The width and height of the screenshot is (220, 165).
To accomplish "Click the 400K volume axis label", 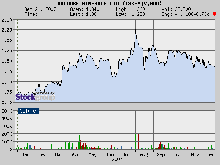I will [7, 118].
